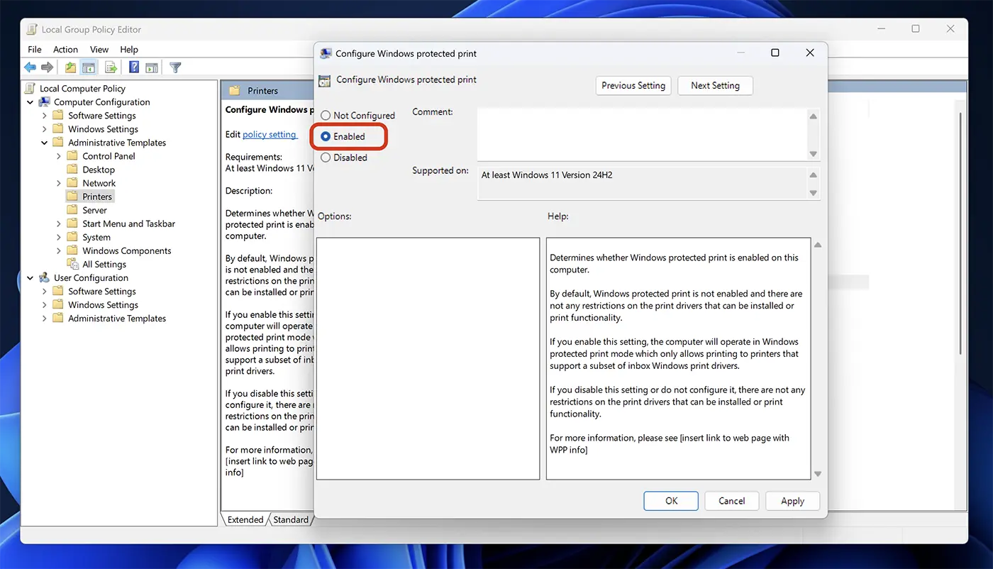The width and height of the screenshot is (993, 569).
Task: Collapse the Computer Configuration node
Action: pos(30,102)
